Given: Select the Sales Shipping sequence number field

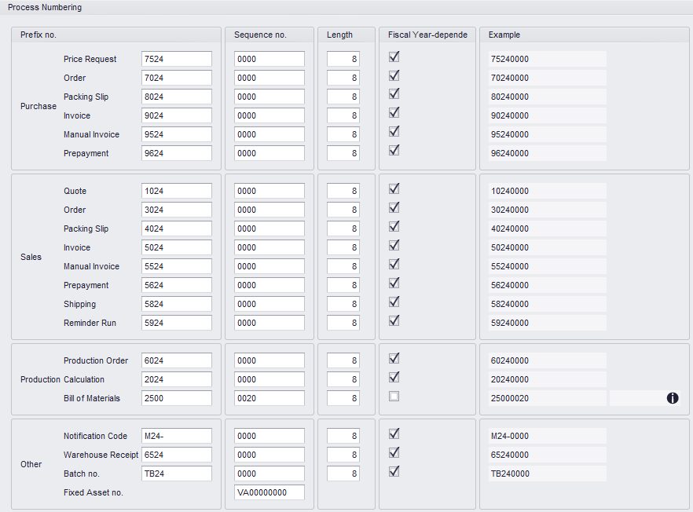Looking at the screenshot, I should click(269, 304).
